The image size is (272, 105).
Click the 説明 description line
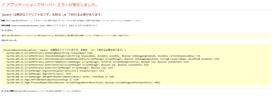(x=72, y=21)
